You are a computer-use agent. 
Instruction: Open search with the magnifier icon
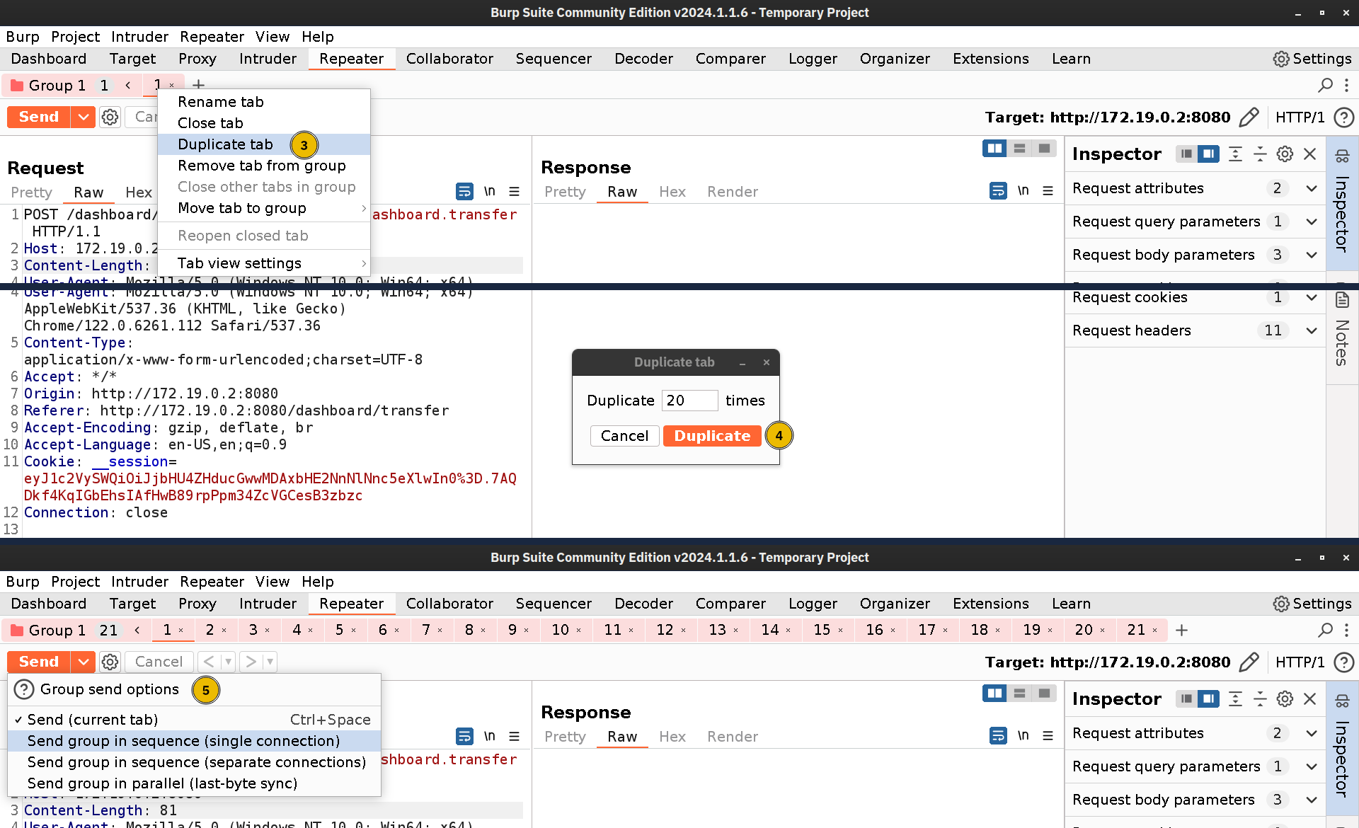click(1325, 85)
